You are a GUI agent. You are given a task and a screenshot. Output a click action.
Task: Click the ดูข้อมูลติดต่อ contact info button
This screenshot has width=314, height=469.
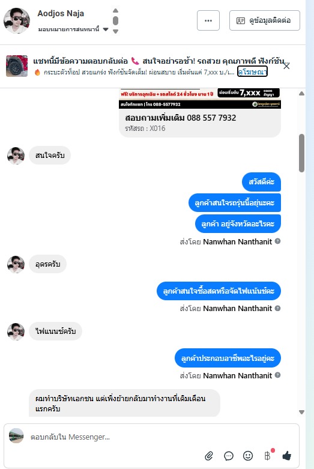pos(265,20)
